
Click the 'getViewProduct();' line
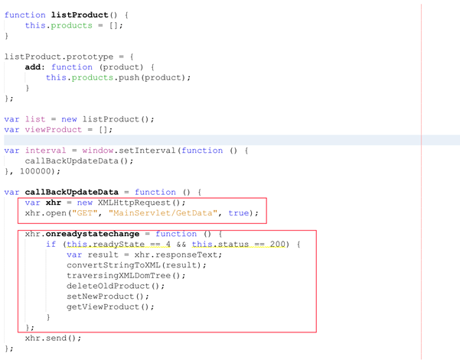click(x=110, y=306)
